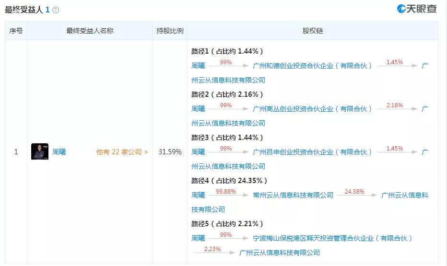Click the 路径2（占比约 2.16%）heading
This screenshot has width=447, height=266.
pos(227,94)
